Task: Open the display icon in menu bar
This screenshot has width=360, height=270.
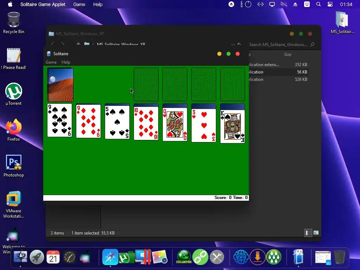Action: tap(272, 4)
